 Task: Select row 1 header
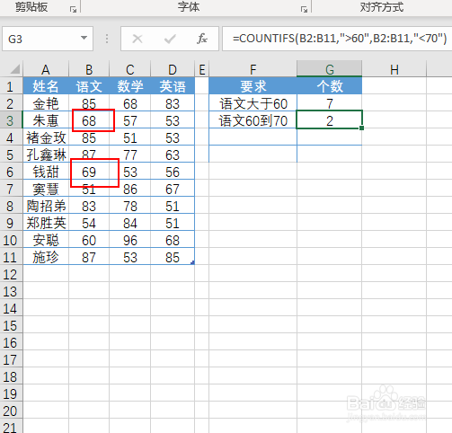coord(11,86)
